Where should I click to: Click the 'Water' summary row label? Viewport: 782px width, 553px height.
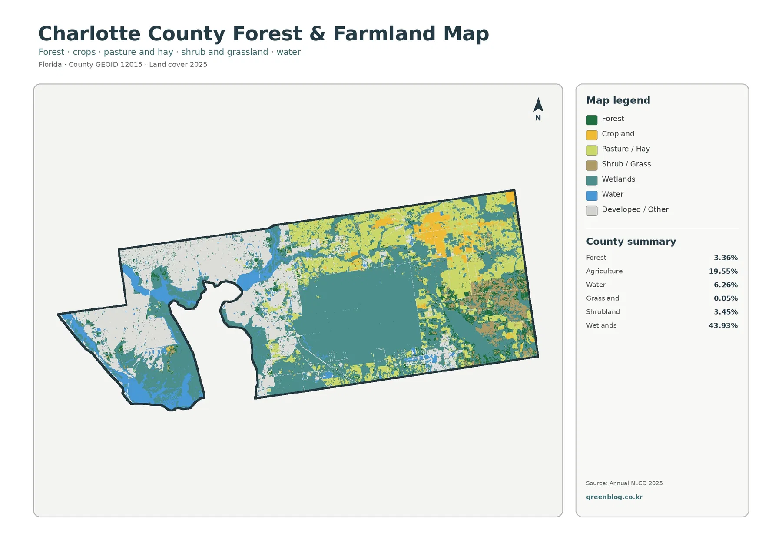pos(596,285)
